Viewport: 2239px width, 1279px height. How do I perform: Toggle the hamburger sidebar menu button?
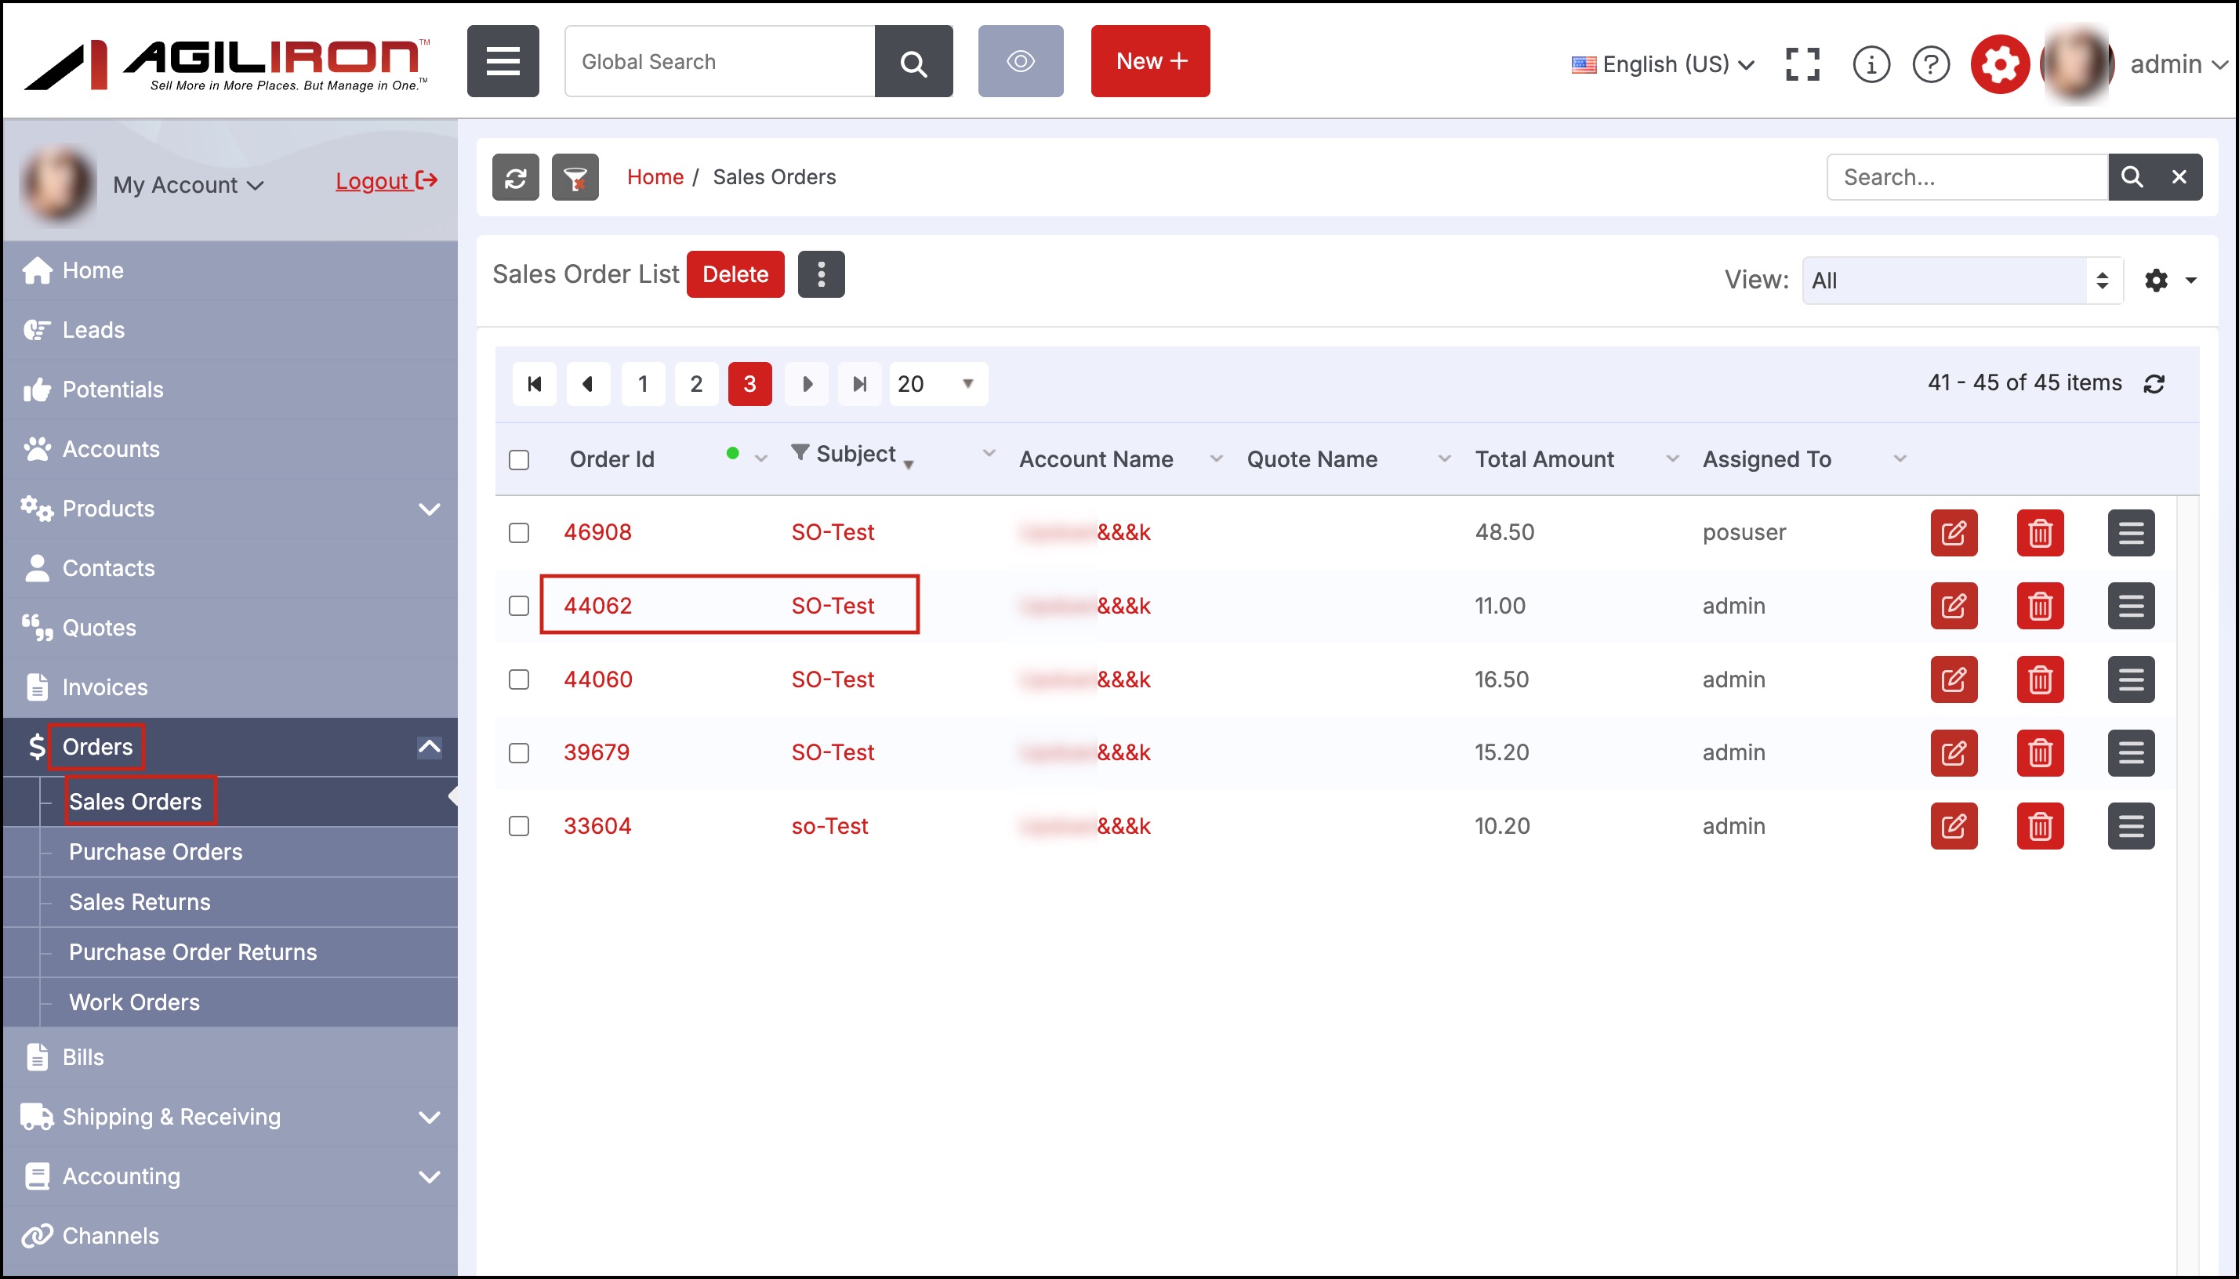point(503,61)
